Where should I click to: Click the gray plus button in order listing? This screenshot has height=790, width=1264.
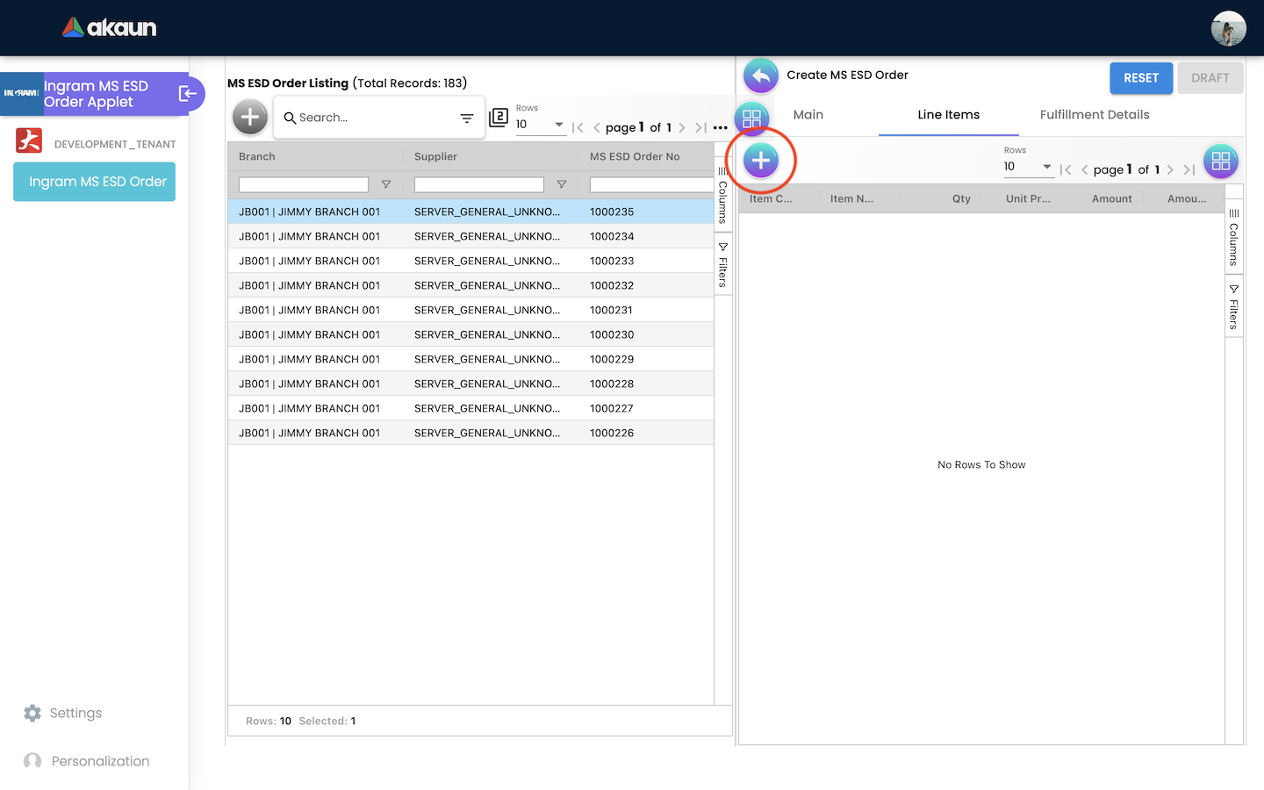tap(250, 117)
